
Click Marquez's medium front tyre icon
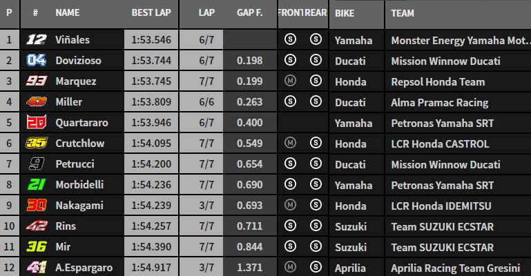click(x=290, y=81)
